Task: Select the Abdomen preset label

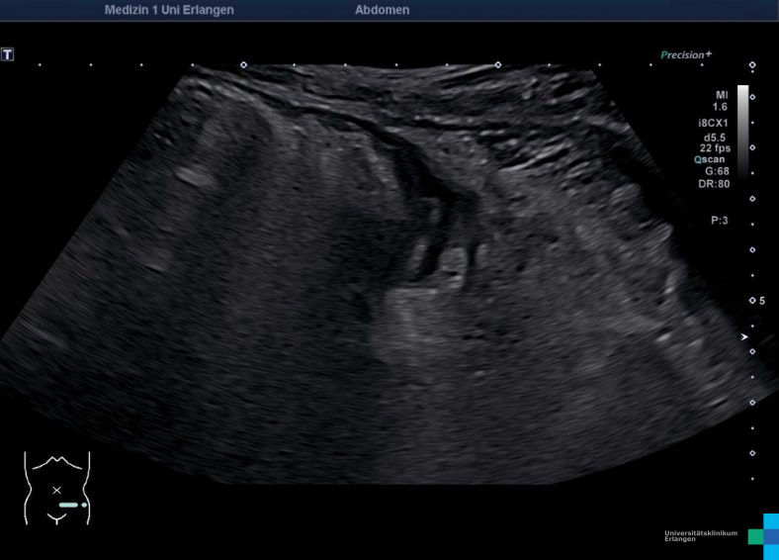Action: click(x=382, y=10)
